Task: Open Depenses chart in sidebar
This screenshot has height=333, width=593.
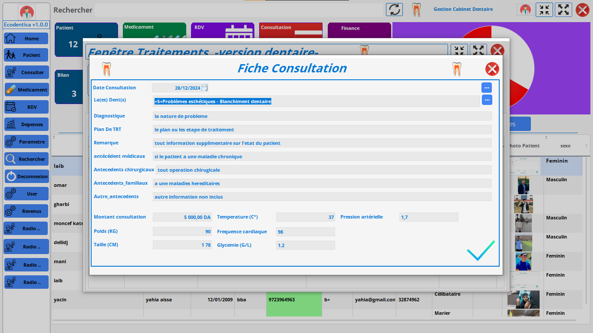Action: pyautogui.click(x=26, y=124)
